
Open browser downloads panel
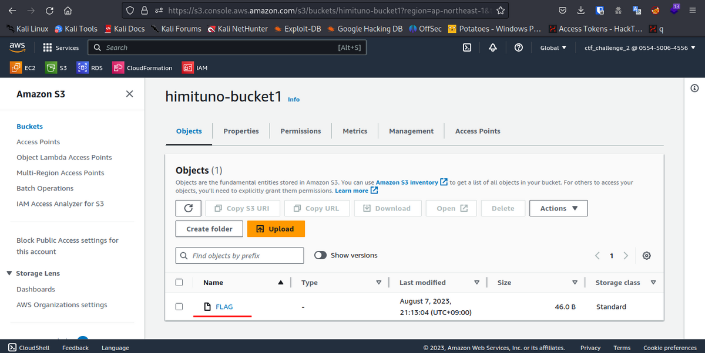click(581, 10)
